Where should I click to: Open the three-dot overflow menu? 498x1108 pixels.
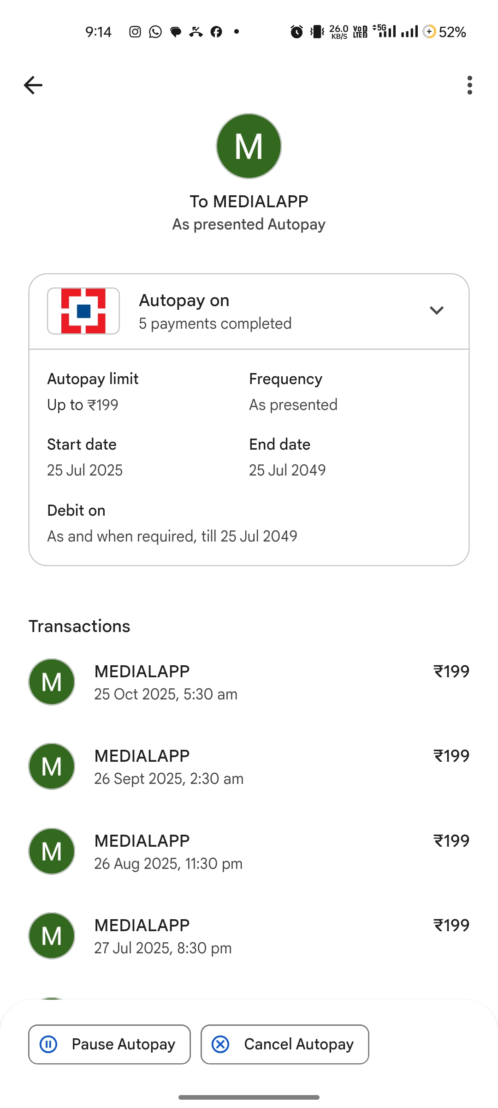469,85
